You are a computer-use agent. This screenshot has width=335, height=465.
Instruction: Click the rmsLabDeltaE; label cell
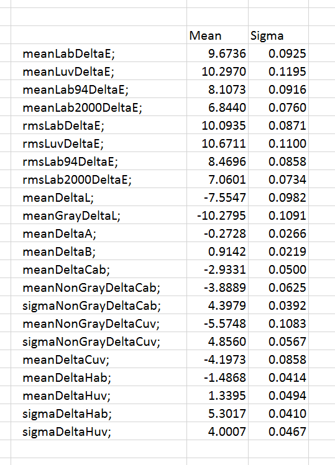pyautogui.click(x=99, y=125)
